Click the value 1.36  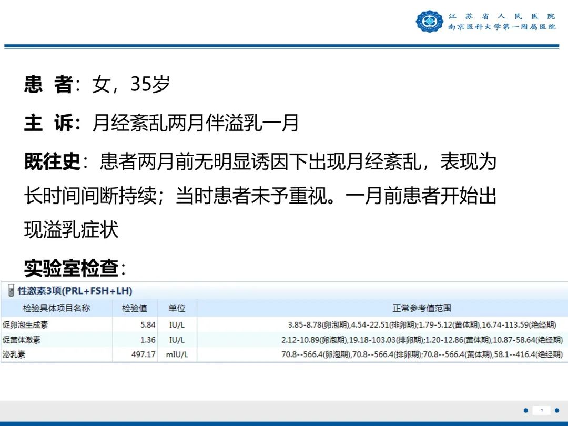pos(148,340)
